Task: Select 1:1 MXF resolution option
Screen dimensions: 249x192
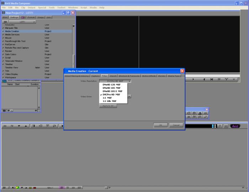Action: tap(107, 98)
